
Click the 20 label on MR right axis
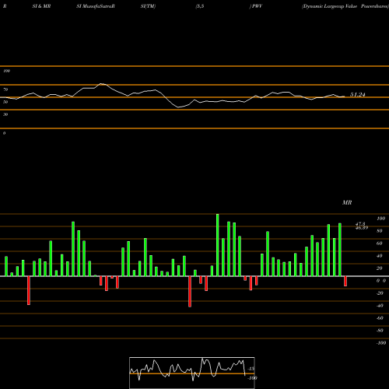click(x=380, y=268)
